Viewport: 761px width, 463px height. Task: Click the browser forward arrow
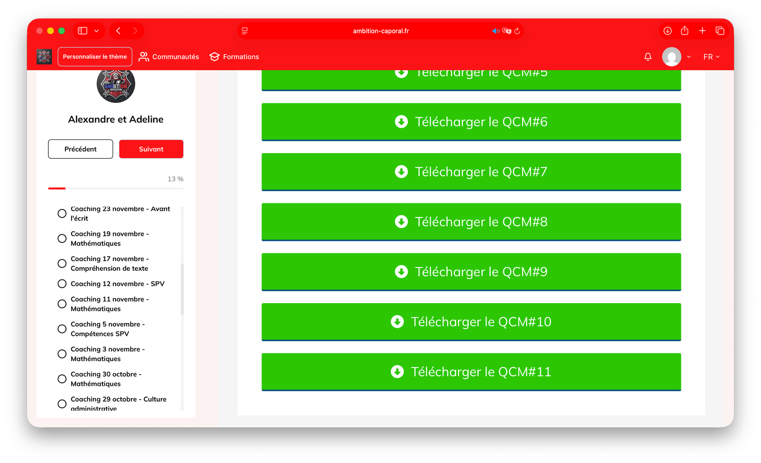[135, 31]
